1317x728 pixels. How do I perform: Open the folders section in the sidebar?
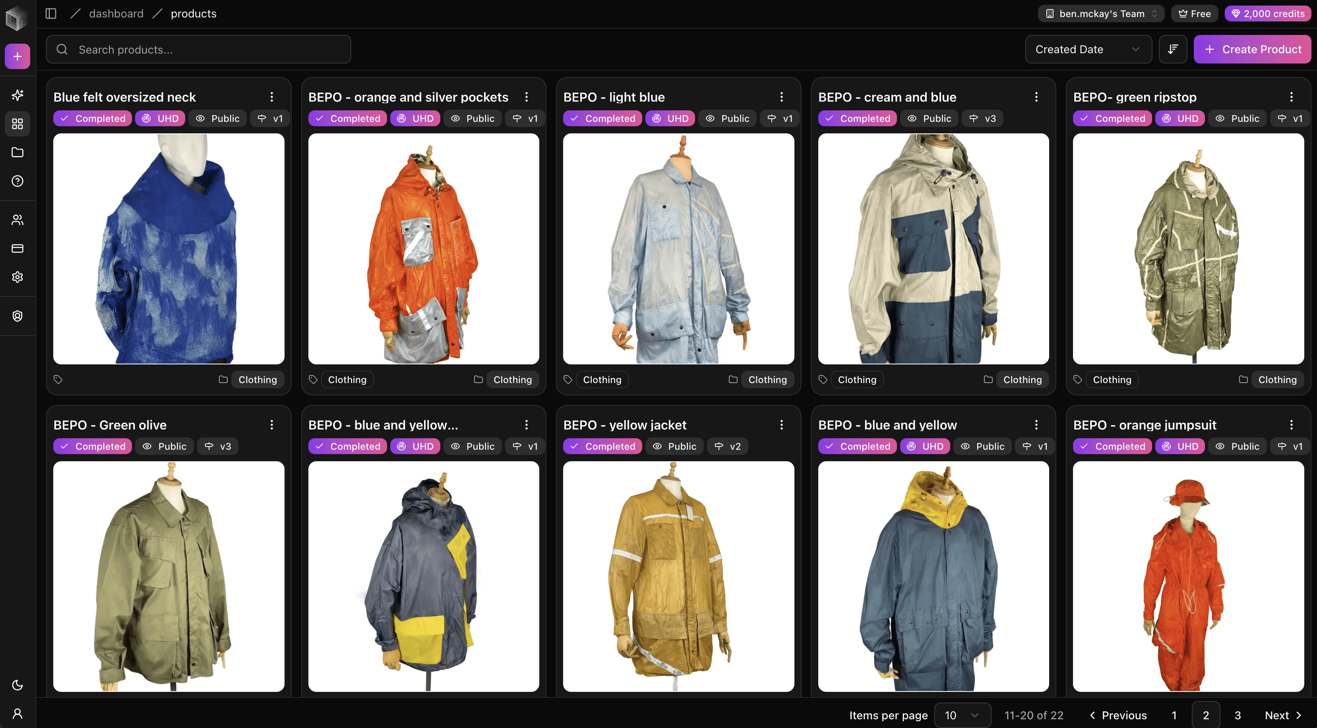[x=17, y=152]
